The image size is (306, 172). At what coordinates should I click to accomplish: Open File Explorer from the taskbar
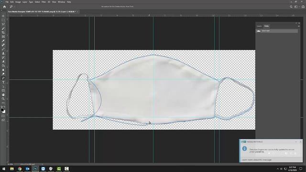coord(12,169)
